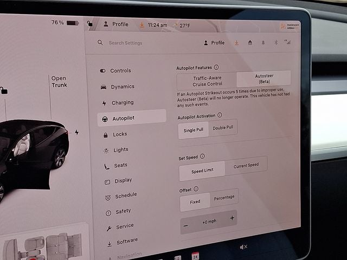This screenshot has width=347, height=260.
Task: Open the Controls settings section
Action: point(120,71)
